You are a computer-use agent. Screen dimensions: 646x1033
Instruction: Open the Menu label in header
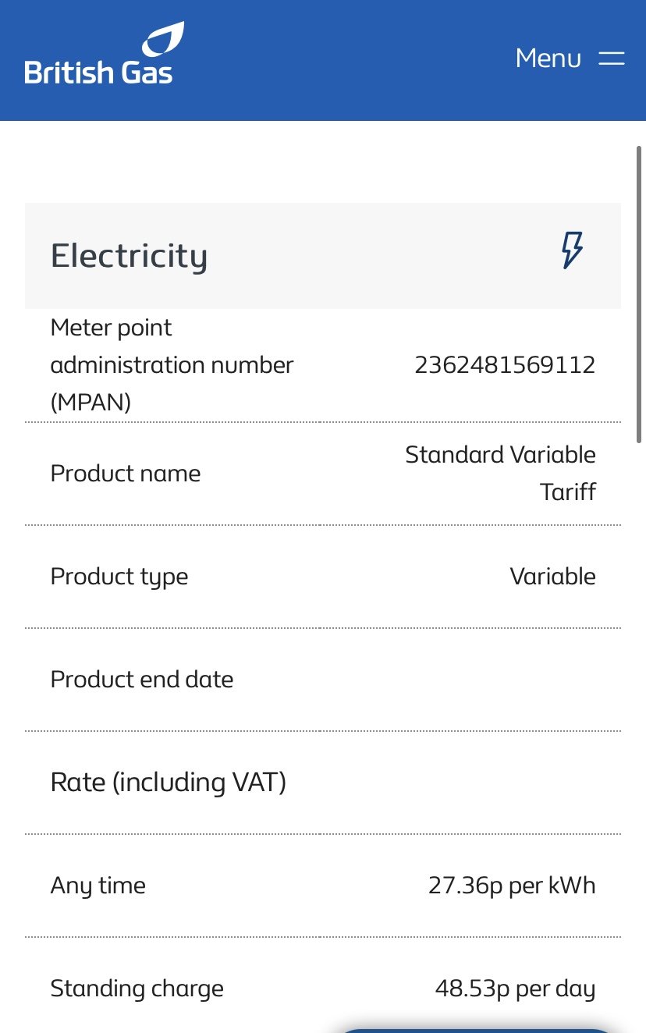[x=548, y=59]
